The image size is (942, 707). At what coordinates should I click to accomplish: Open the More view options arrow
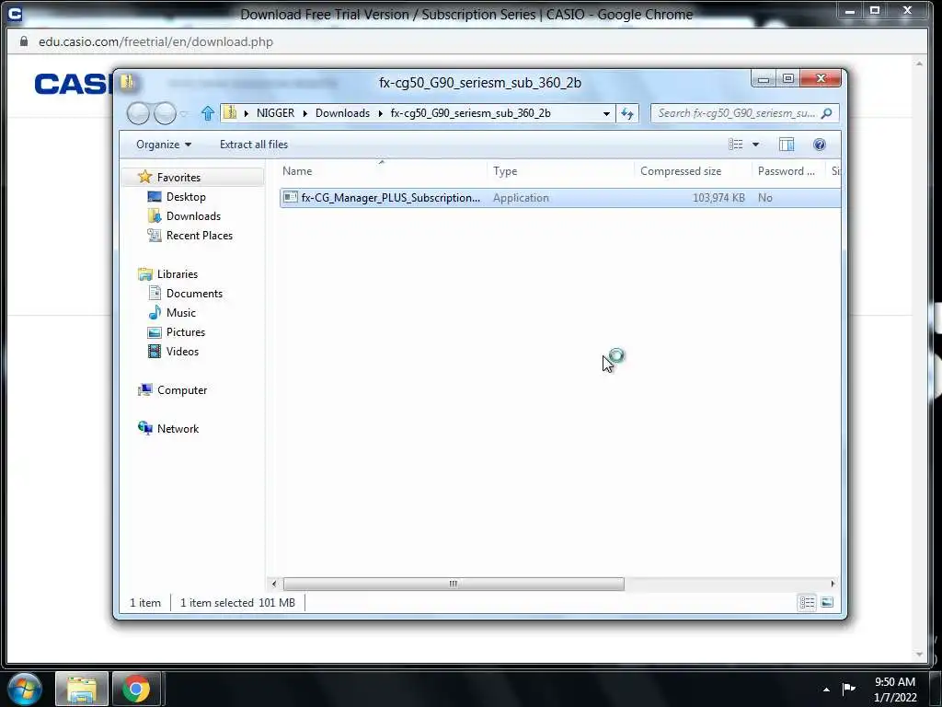[x=756, y=145]
